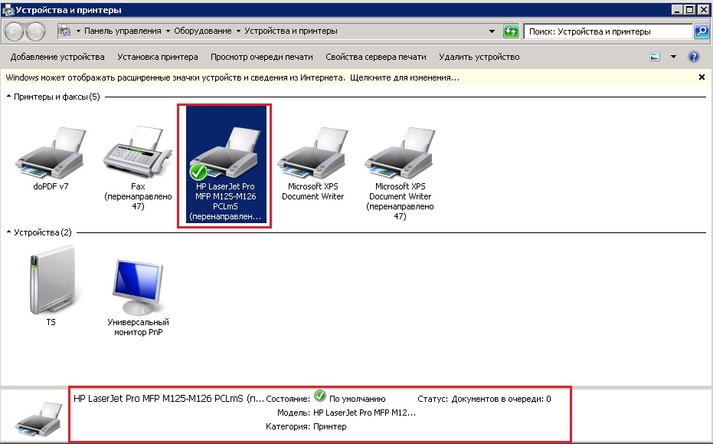Select Microsoft XPS Document Writer (перенаправлено 47)

(x=400, y=153)
